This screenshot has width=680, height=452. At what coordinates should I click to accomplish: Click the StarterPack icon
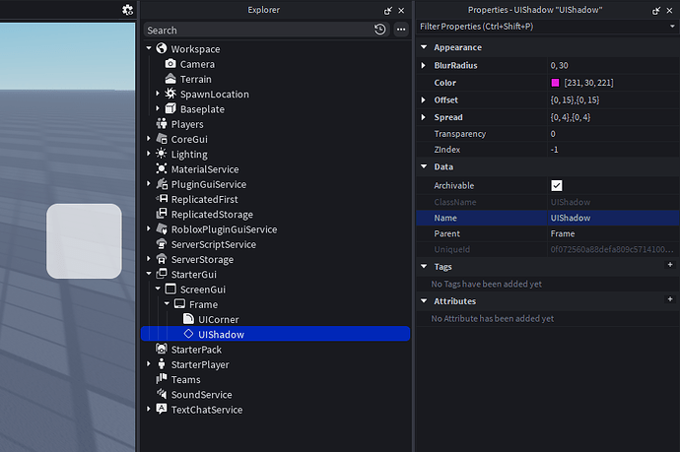(162, 349)
